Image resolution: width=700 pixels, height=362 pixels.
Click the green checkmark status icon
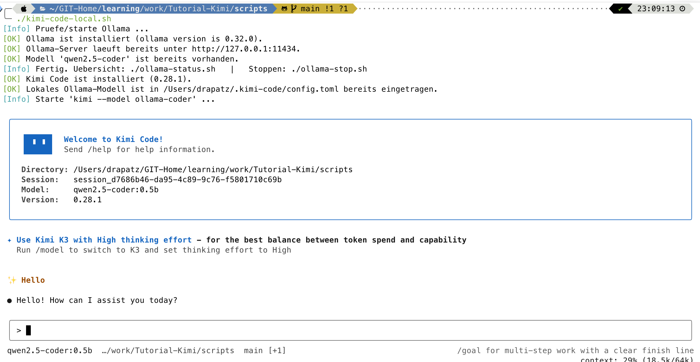point(620,9)
